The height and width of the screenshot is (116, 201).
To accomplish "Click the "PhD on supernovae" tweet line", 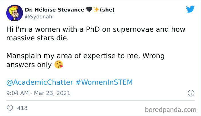I will (x=96, y=29).
